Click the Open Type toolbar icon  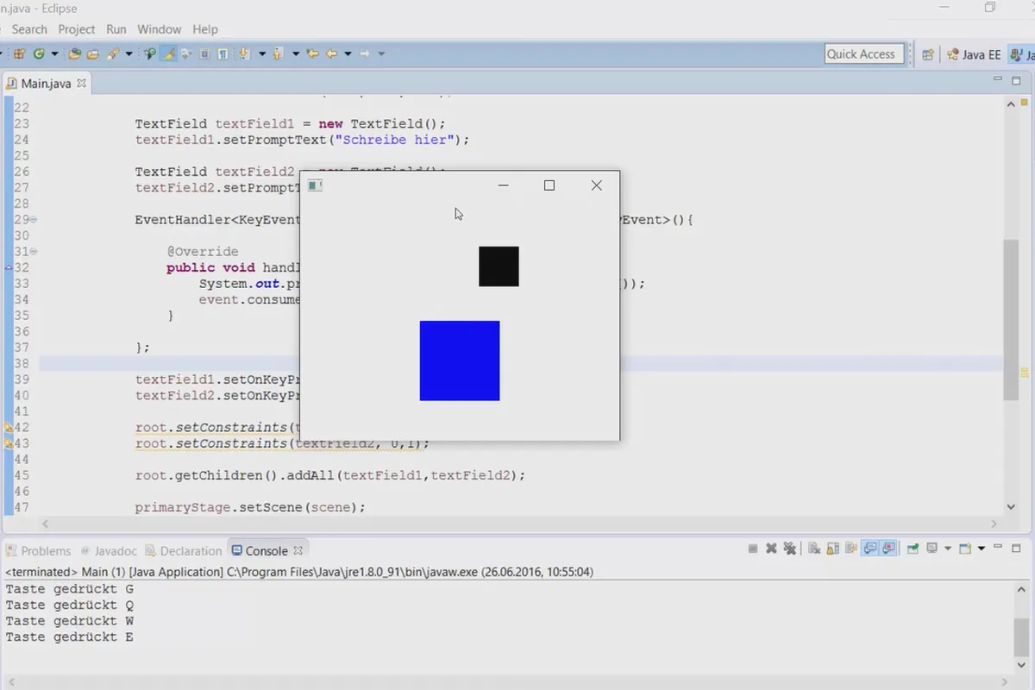point(75,53)
